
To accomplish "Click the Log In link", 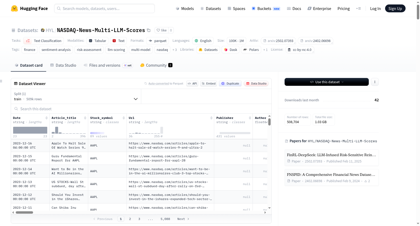I will pyautogui.click(x=375, y=8).
